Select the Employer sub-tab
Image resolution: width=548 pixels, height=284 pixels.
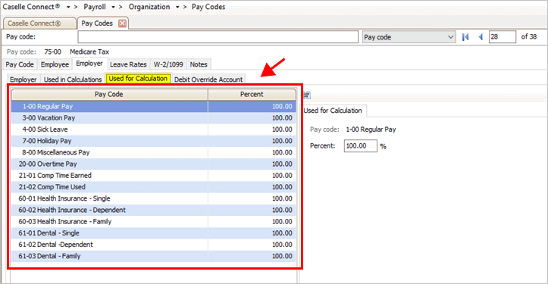(x=23, y=80)
